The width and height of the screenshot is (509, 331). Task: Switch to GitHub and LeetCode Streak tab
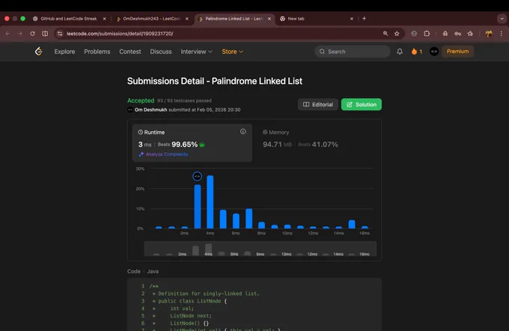point(69,19)
